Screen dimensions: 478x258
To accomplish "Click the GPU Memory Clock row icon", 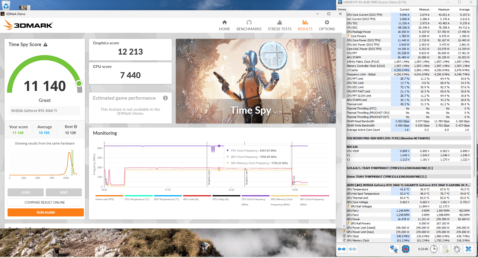I will click(344, 240).
